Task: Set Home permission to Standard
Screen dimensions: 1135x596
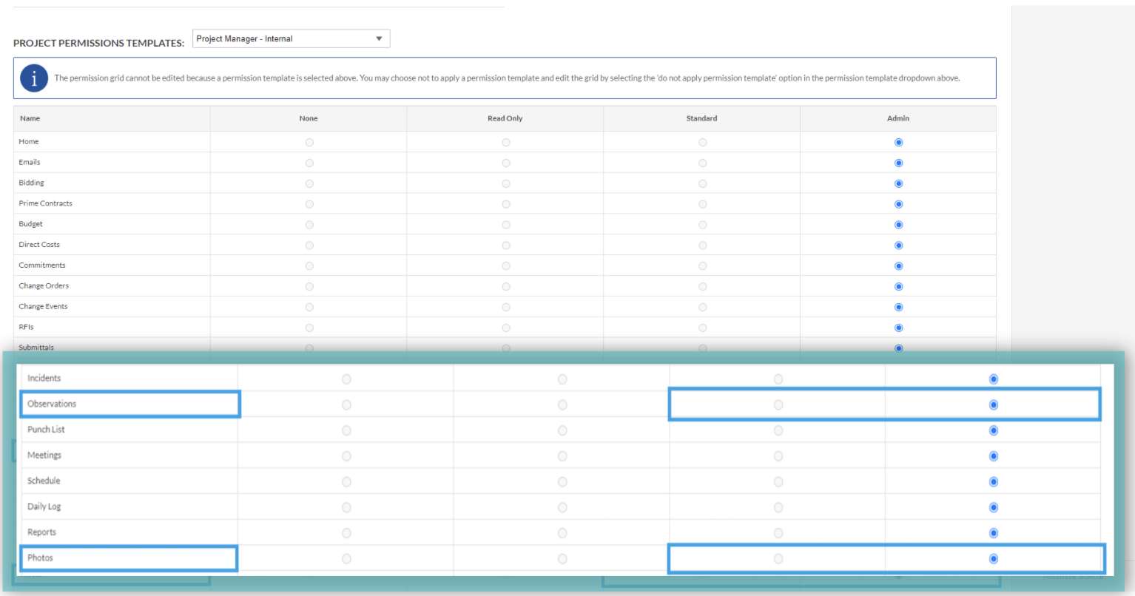Action: [702, 142]
